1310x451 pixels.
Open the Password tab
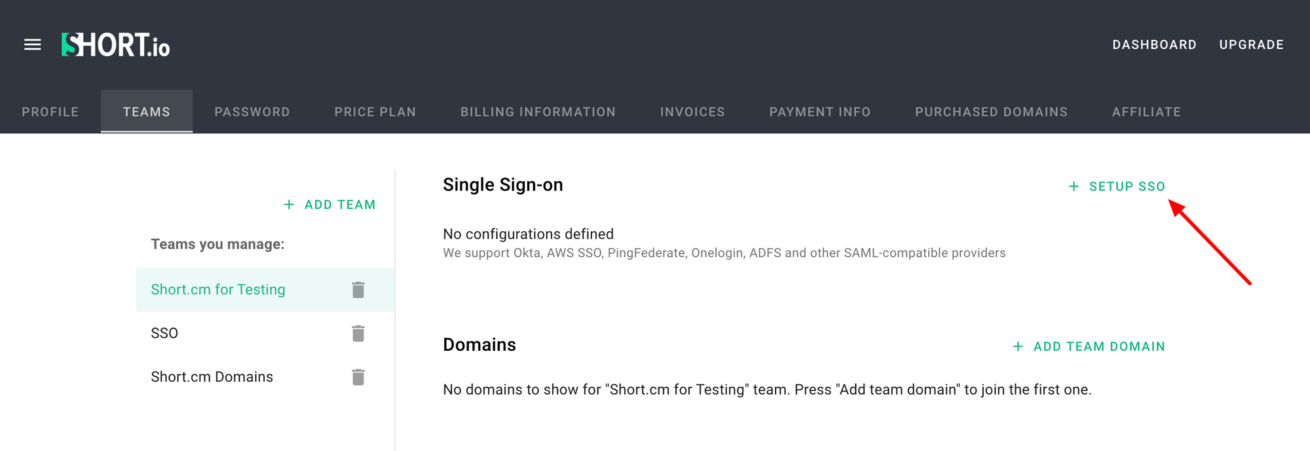coord(252,112)
